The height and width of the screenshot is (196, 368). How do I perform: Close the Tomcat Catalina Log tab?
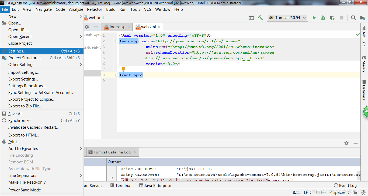point(135,152)
